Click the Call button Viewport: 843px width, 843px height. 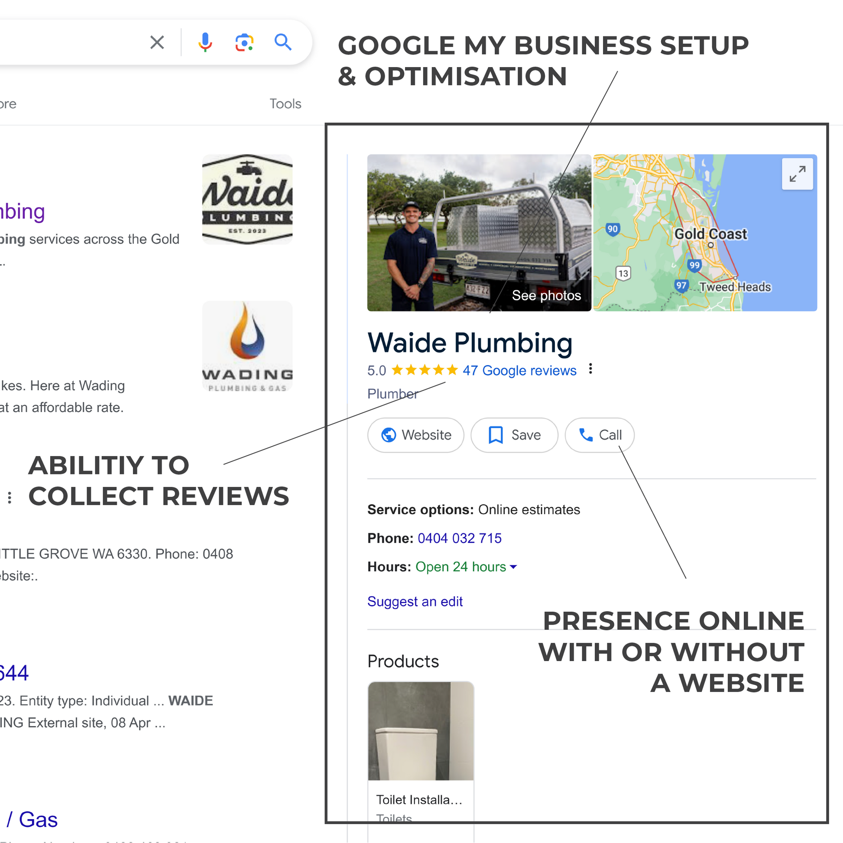[x=600, y=435]
